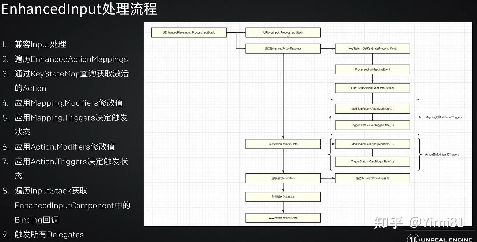Screen dimensions: 477x242
Task: Click list item 应用Mapping.Modifiers修改值
Action: (69, 103)
